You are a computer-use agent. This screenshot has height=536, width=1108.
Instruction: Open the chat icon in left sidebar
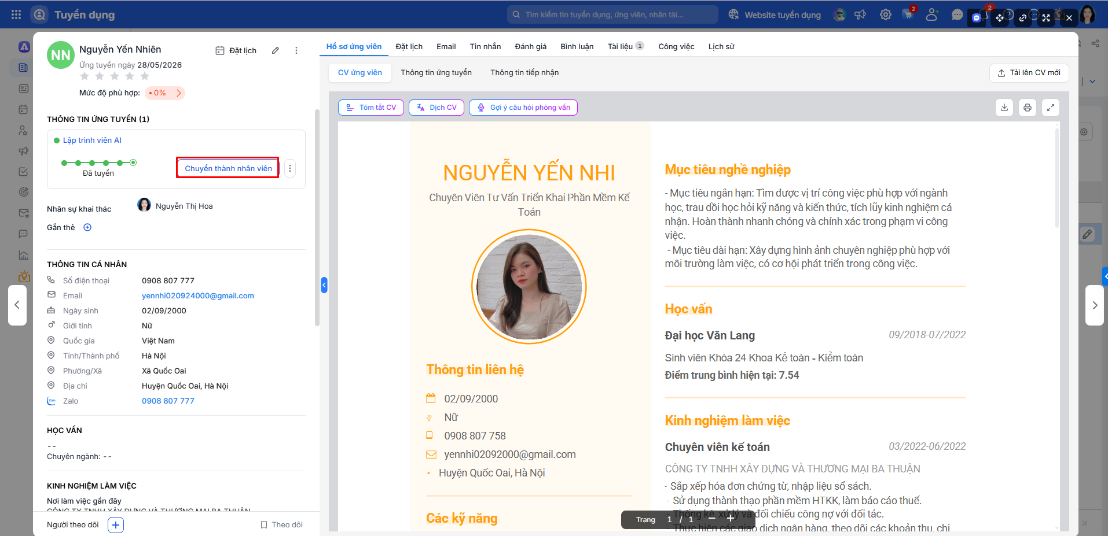[x=23, y=234]
